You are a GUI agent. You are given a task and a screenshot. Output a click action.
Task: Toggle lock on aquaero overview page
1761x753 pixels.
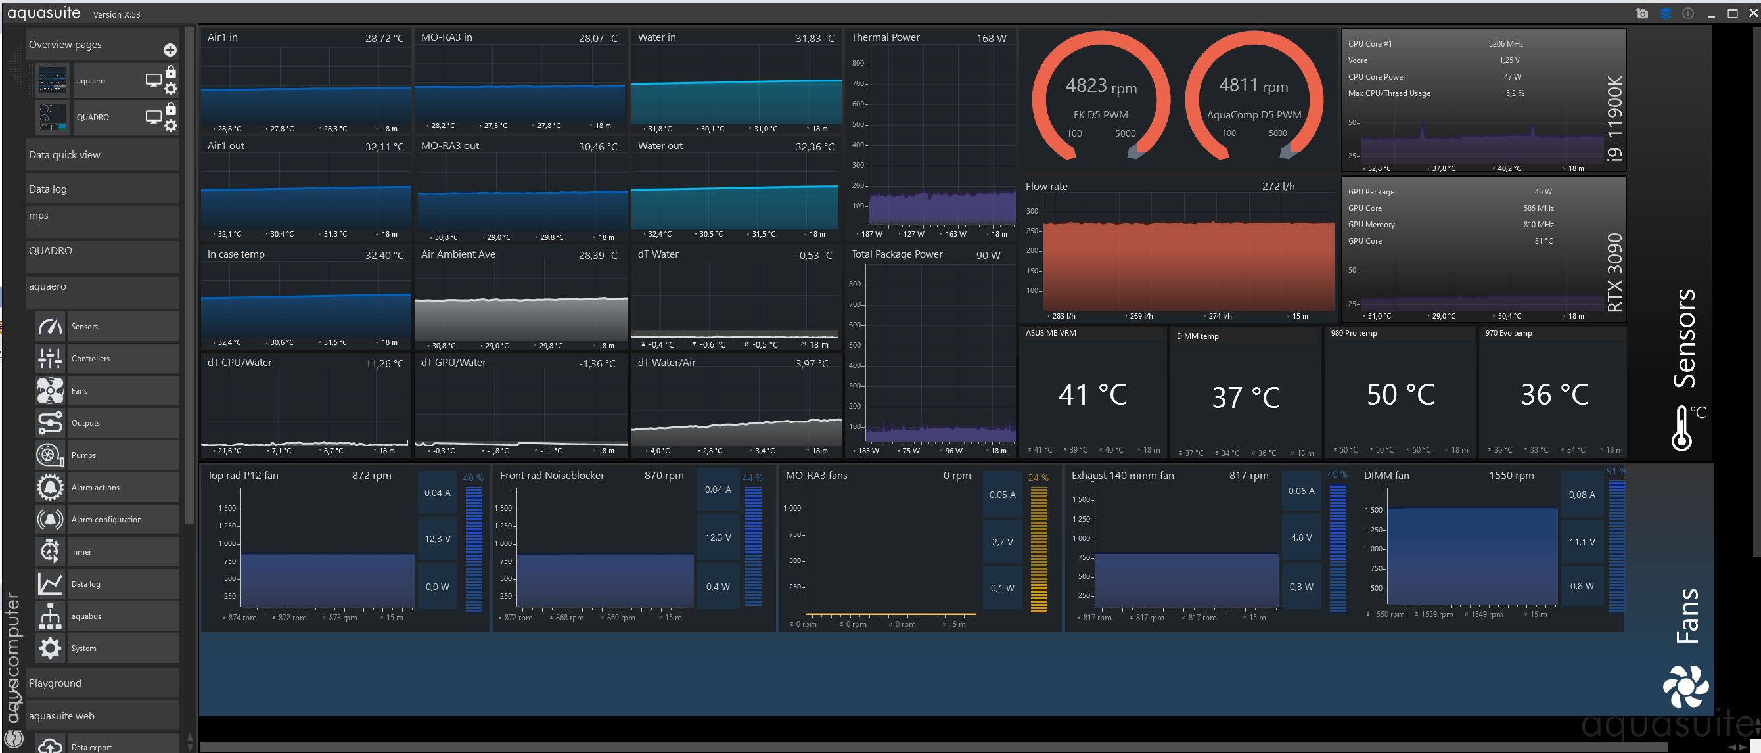pyautogui.click(x=171, y=72)
